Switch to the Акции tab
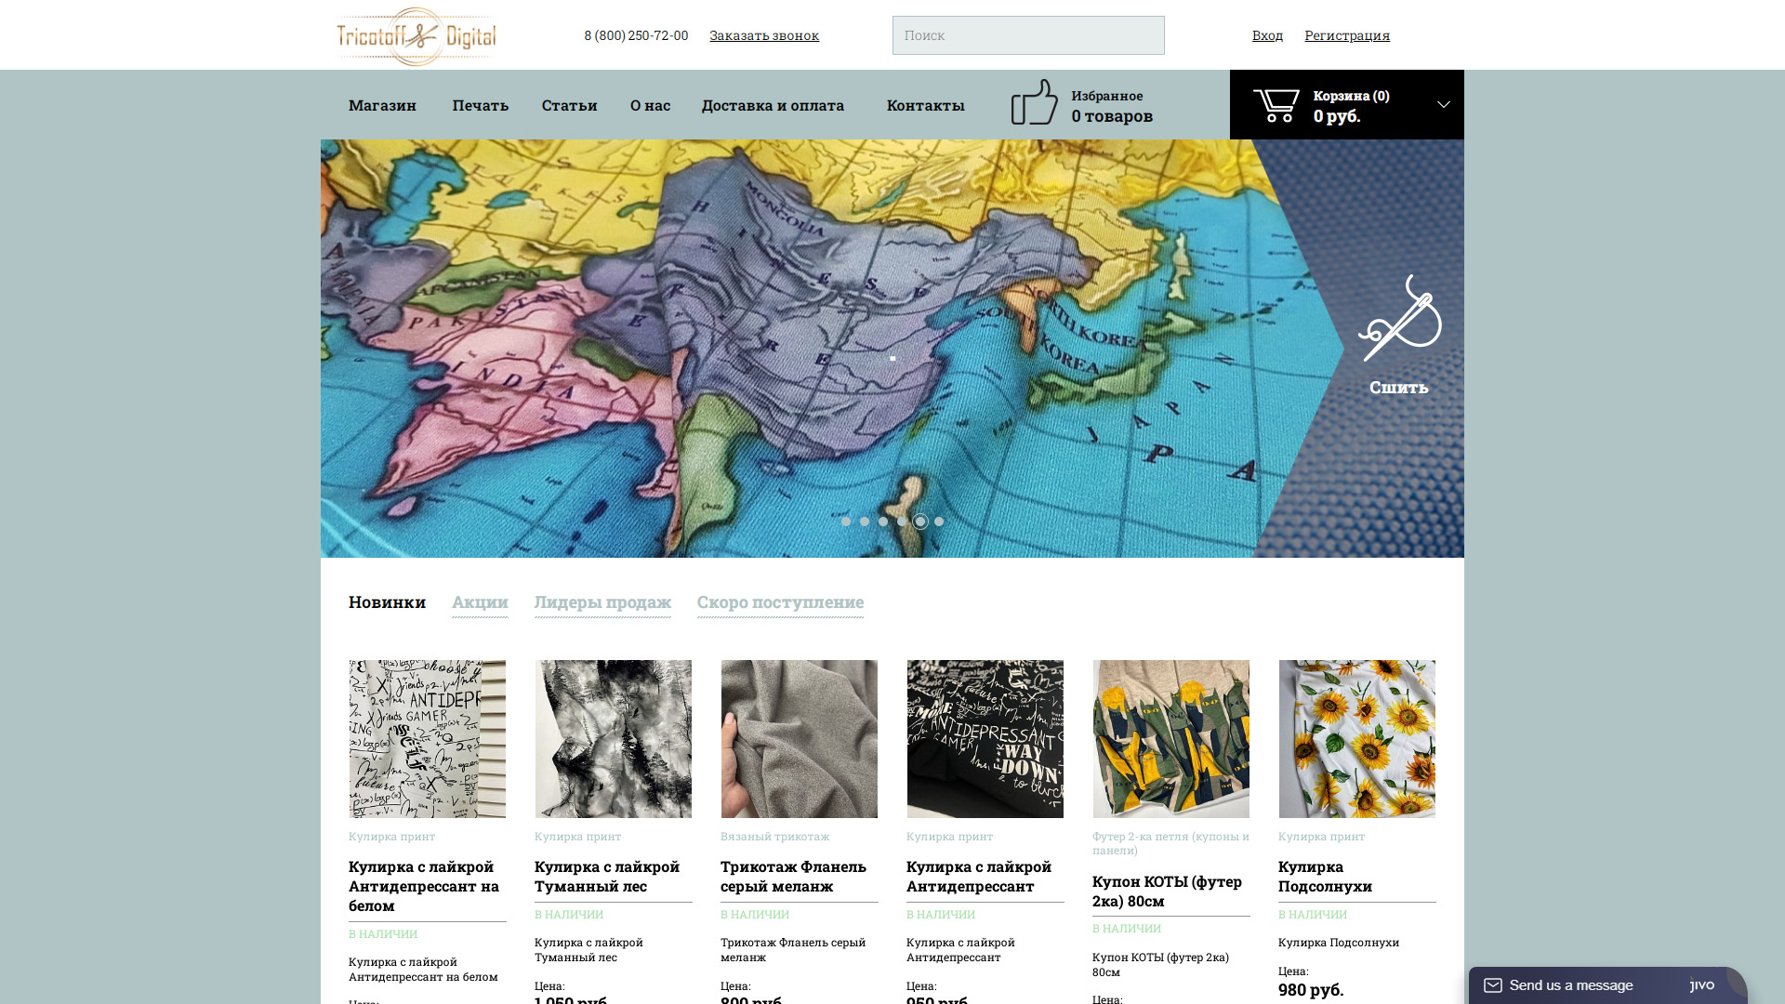Screen dimensions: 1785x1004 click(x=480, y=602)
